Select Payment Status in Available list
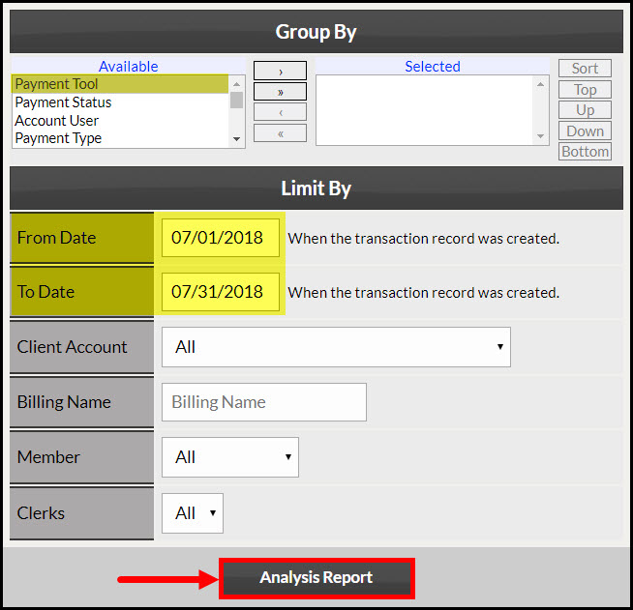The height and width of the screenshot is (610, 633). pos(120,102)
